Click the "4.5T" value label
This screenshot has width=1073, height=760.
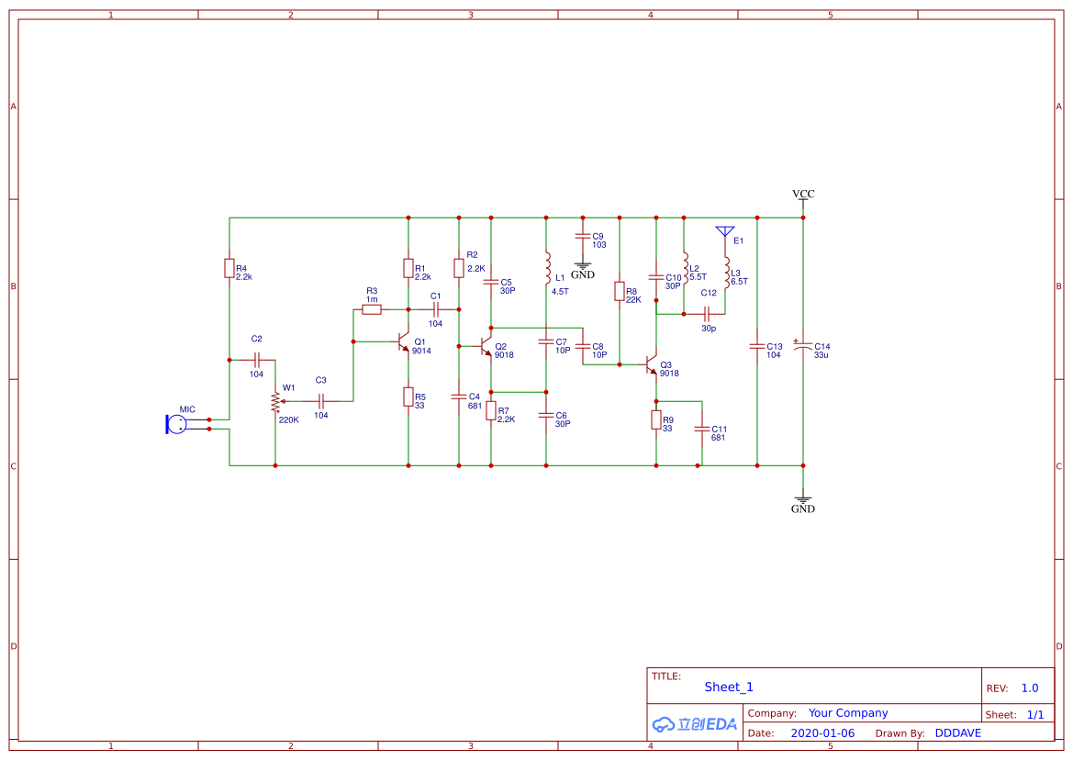560,291
